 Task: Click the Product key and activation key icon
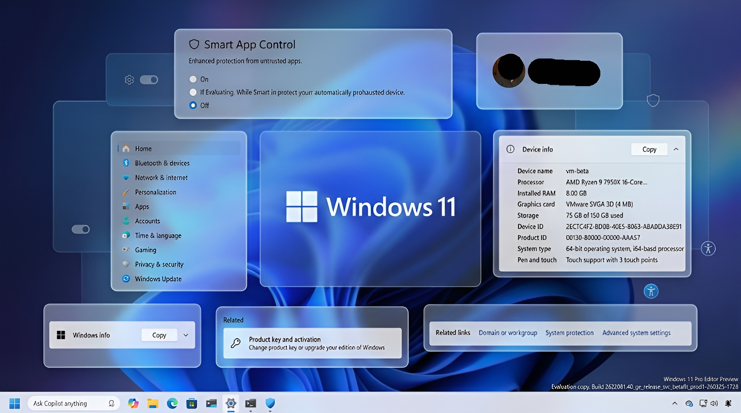pos(236,343)
